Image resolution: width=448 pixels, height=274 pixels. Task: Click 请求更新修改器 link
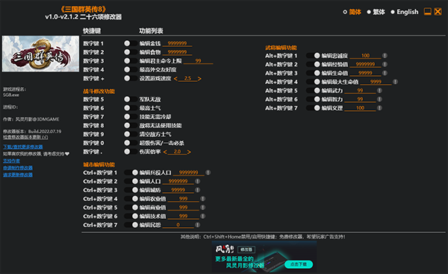coord(18,174)
